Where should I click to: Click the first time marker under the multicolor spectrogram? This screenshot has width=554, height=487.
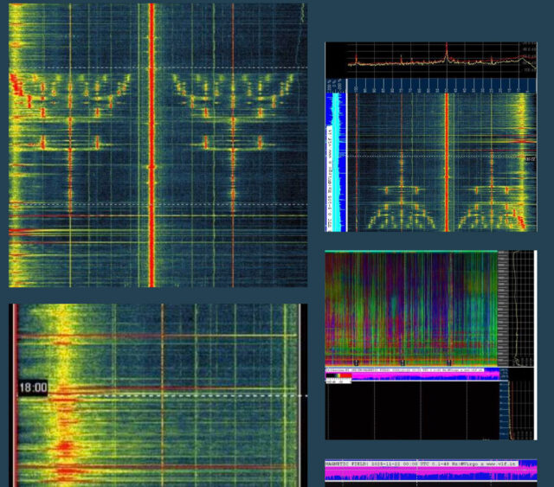point(356,361)
